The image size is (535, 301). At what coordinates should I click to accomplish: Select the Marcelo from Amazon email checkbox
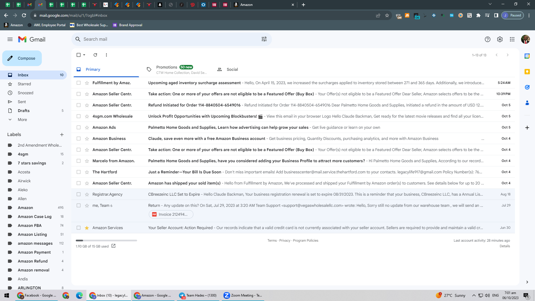pyautogui.click(x=79, y=161)
